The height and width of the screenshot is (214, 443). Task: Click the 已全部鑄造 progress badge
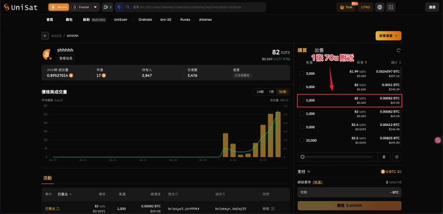pyautogui.click(x=242, y=76)
